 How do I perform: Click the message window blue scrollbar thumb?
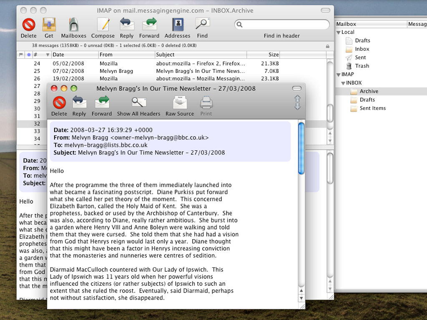pos(301,148)
